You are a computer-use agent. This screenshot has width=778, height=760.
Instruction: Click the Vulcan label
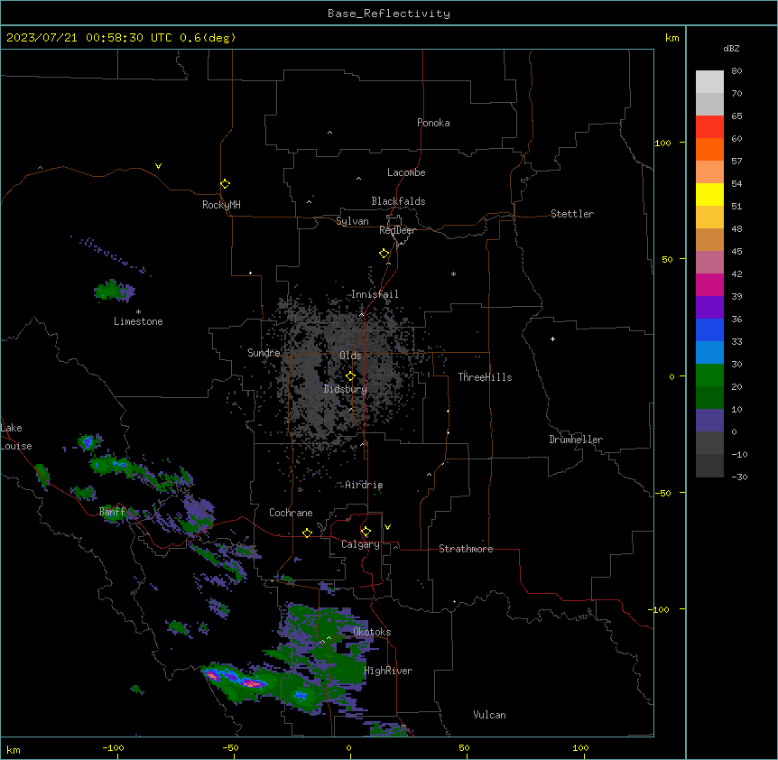490,715
